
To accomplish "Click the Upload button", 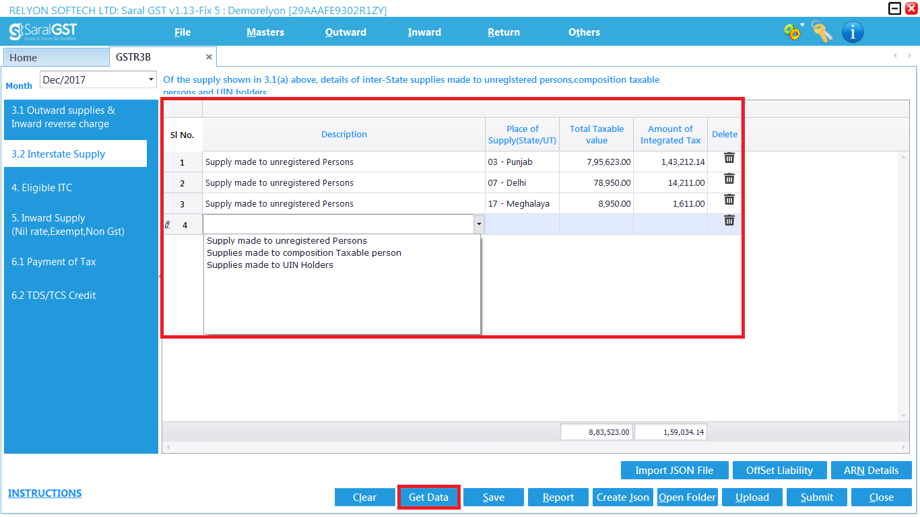I will click(752, 497).
